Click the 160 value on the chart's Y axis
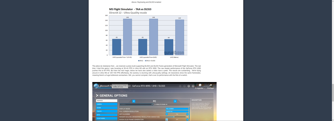The width and height of the screenshot is (334, 121). tap(106, 16)
